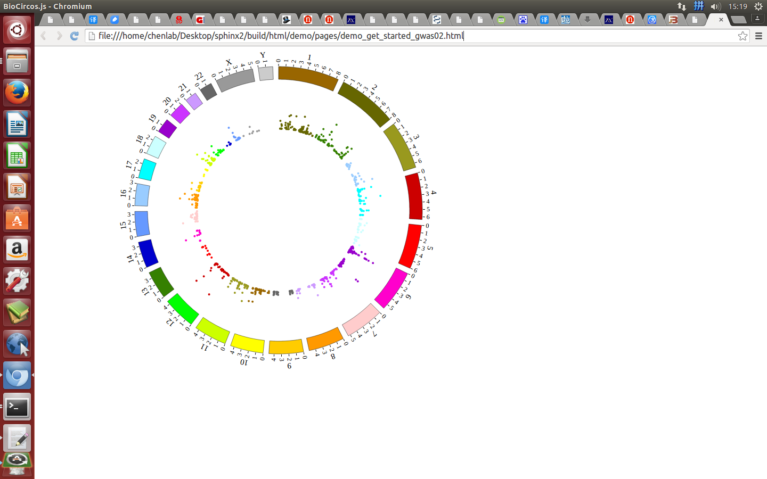
Task: Launch LibreOffice Impress from the launcher
Action: pyautogui.click(x=17, y=187)
